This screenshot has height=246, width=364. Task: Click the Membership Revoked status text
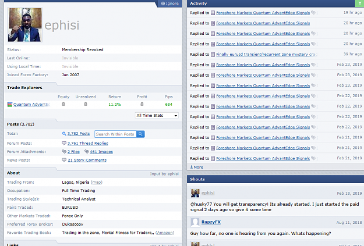pyautogui.click(x=83, y=49)
